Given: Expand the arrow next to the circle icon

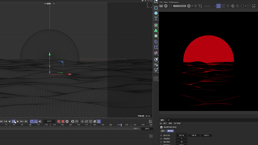Looking at the screenshot, I should pyautogui.click(x=245, y=6).
